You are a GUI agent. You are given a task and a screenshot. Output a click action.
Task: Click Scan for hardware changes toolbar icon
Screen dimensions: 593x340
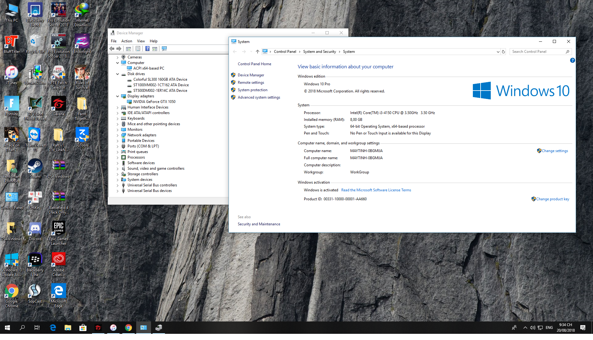tap(164, 49)
